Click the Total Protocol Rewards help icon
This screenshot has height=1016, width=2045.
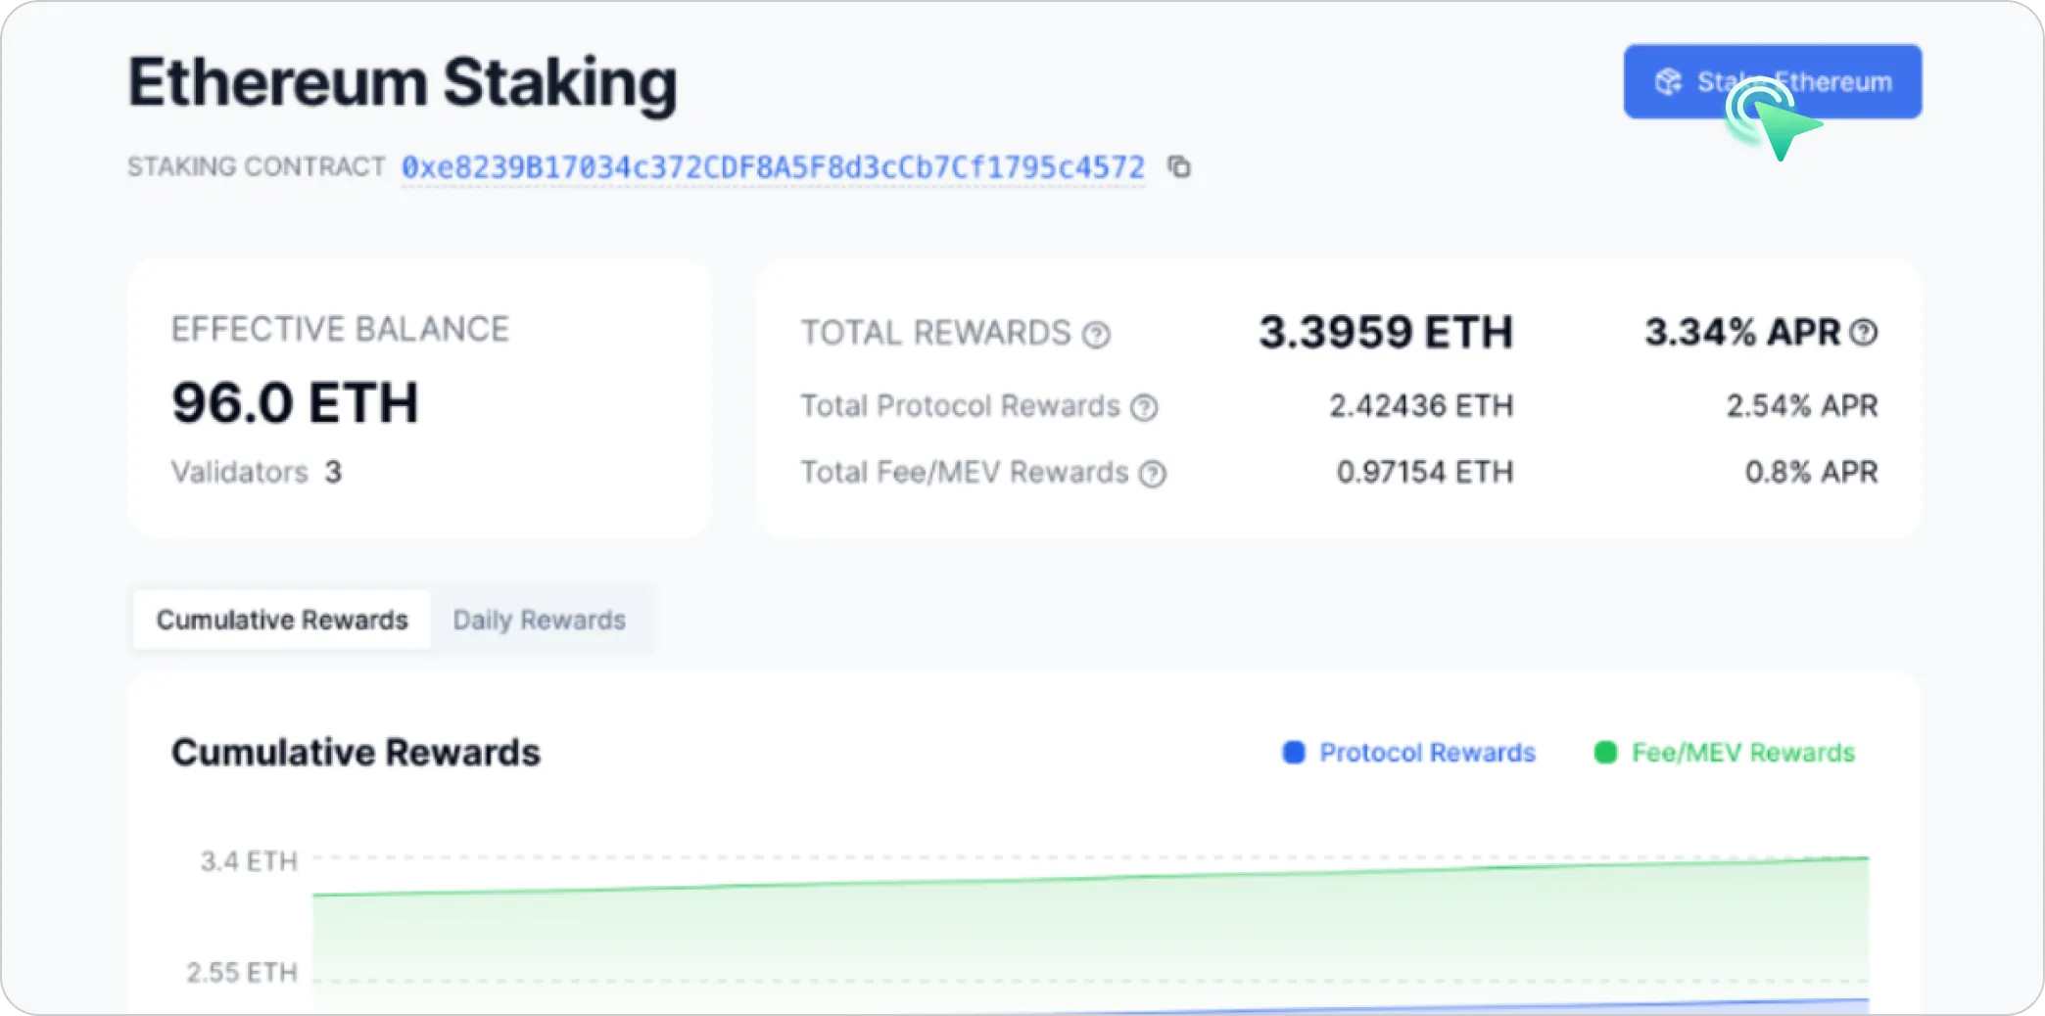click(x=1144, y=407)
